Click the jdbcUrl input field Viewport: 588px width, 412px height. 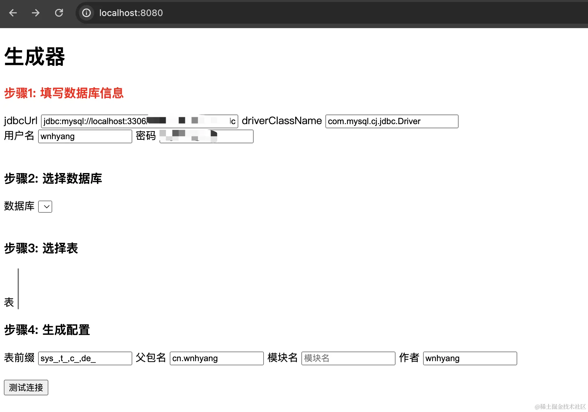click(140, 121)
